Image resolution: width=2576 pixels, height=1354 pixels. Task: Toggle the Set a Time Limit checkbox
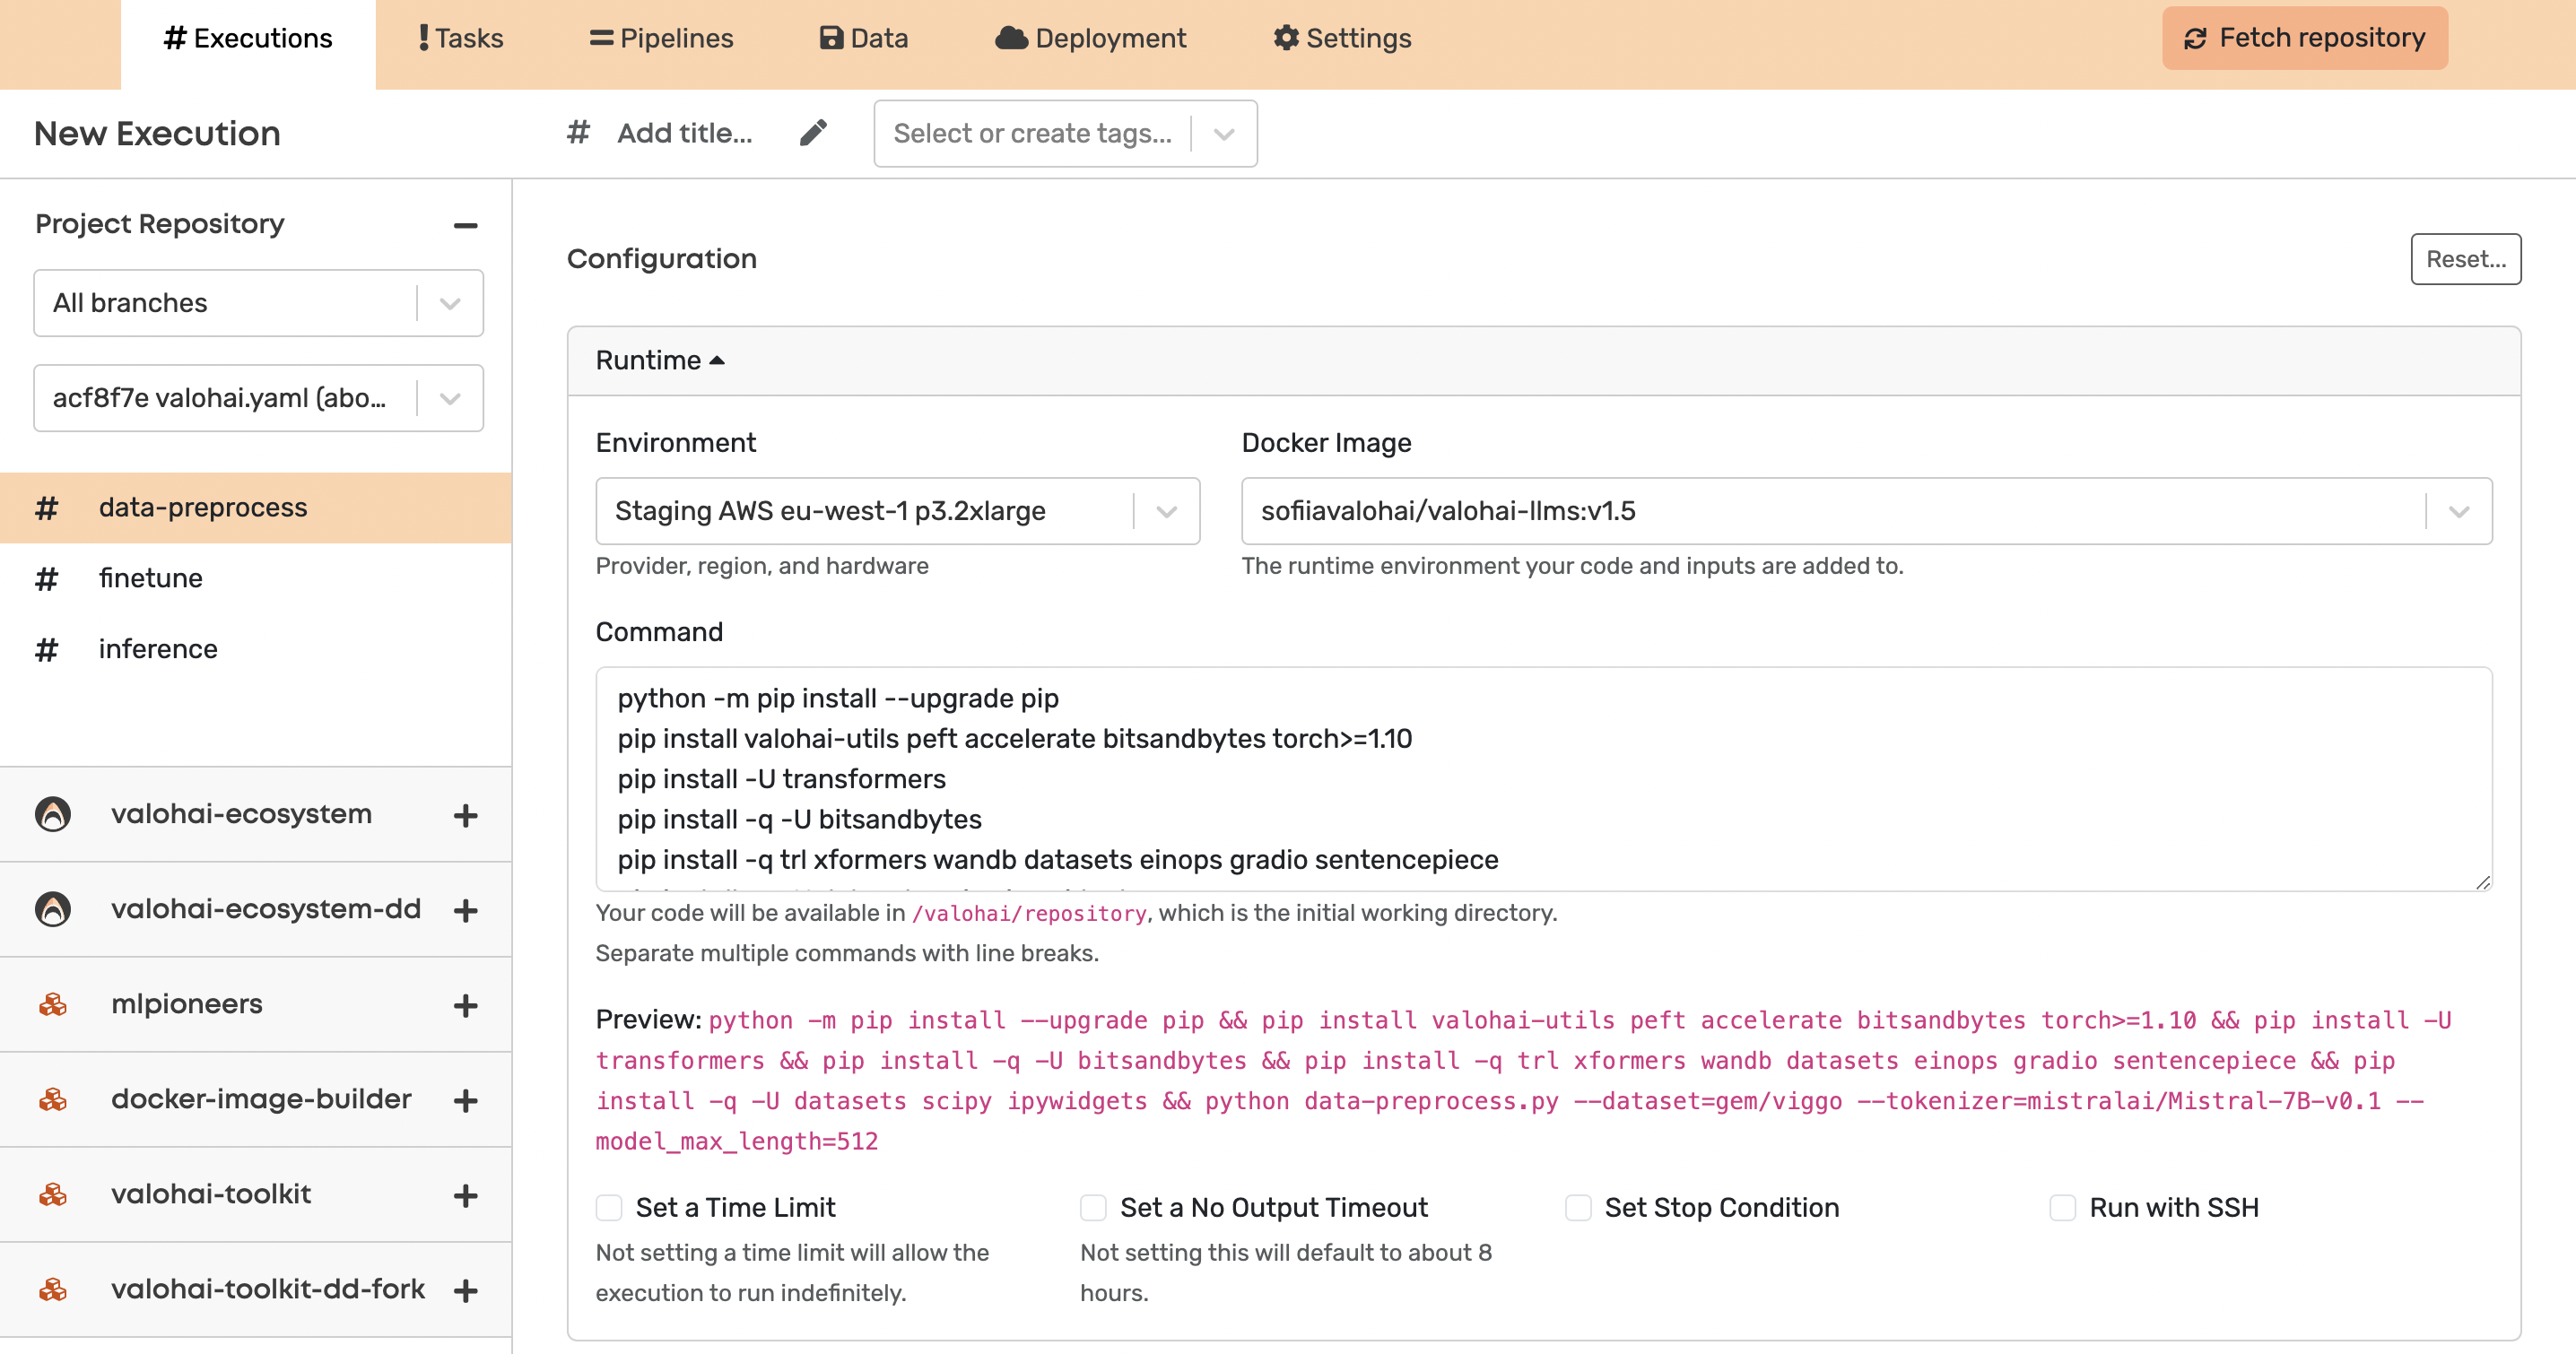coord(608,1206)
